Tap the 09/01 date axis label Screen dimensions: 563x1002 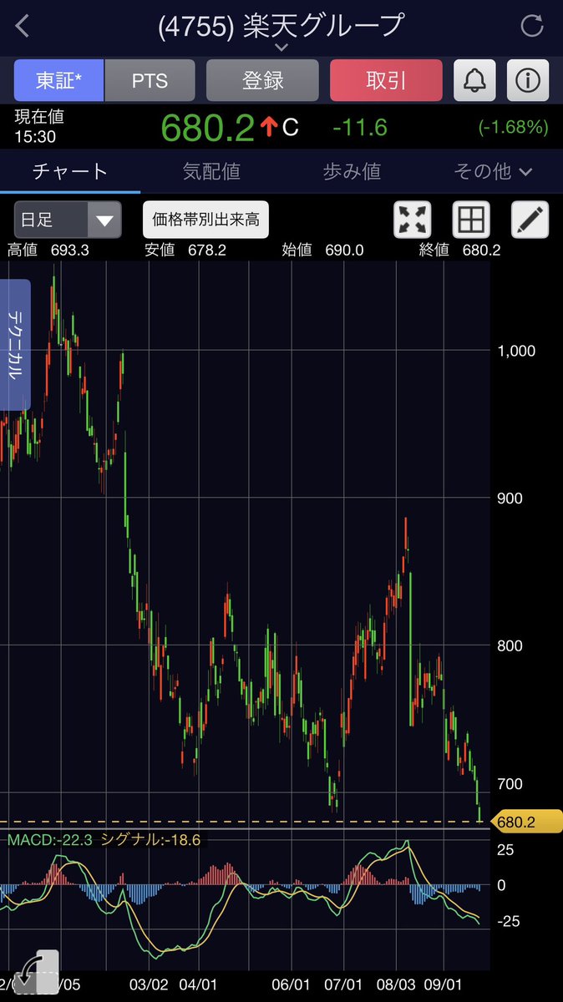pyautogui.click(x=444, y=984)
